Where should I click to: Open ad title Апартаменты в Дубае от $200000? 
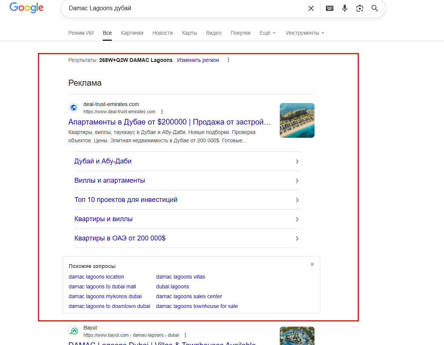170,122
